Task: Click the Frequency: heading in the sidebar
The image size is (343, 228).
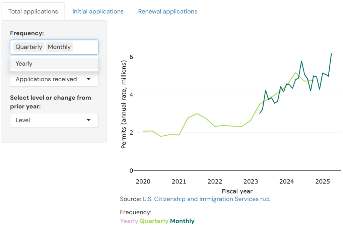Action: 27,33
